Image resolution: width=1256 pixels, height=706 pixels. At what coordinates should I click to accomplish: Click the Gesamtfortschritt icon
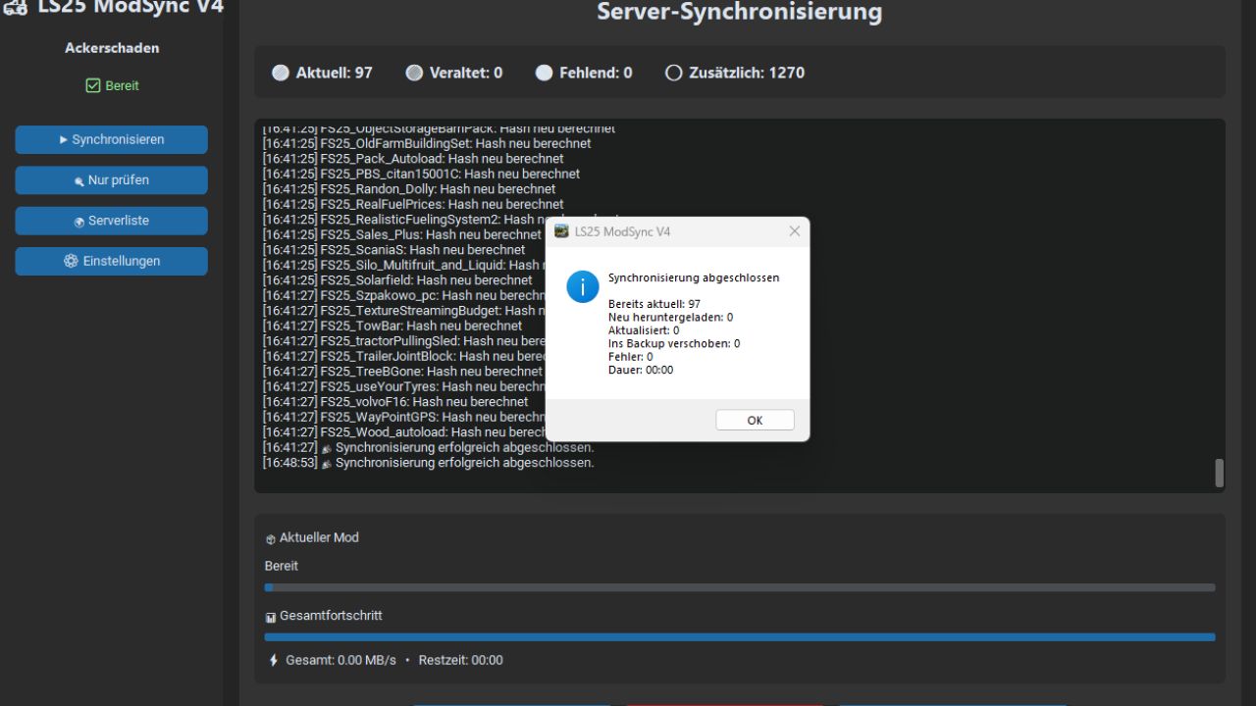pos(271,617)
